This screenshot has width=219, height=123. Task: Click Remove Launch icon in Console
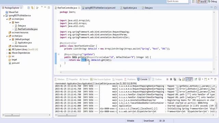[x=171, y=79]
